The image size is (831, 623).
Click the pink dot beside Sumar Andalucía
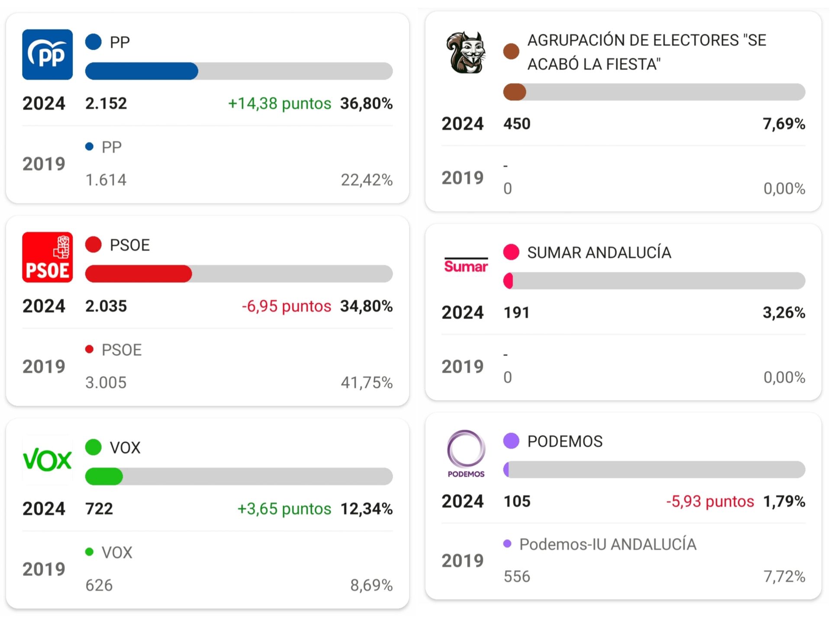click(511, 252)
